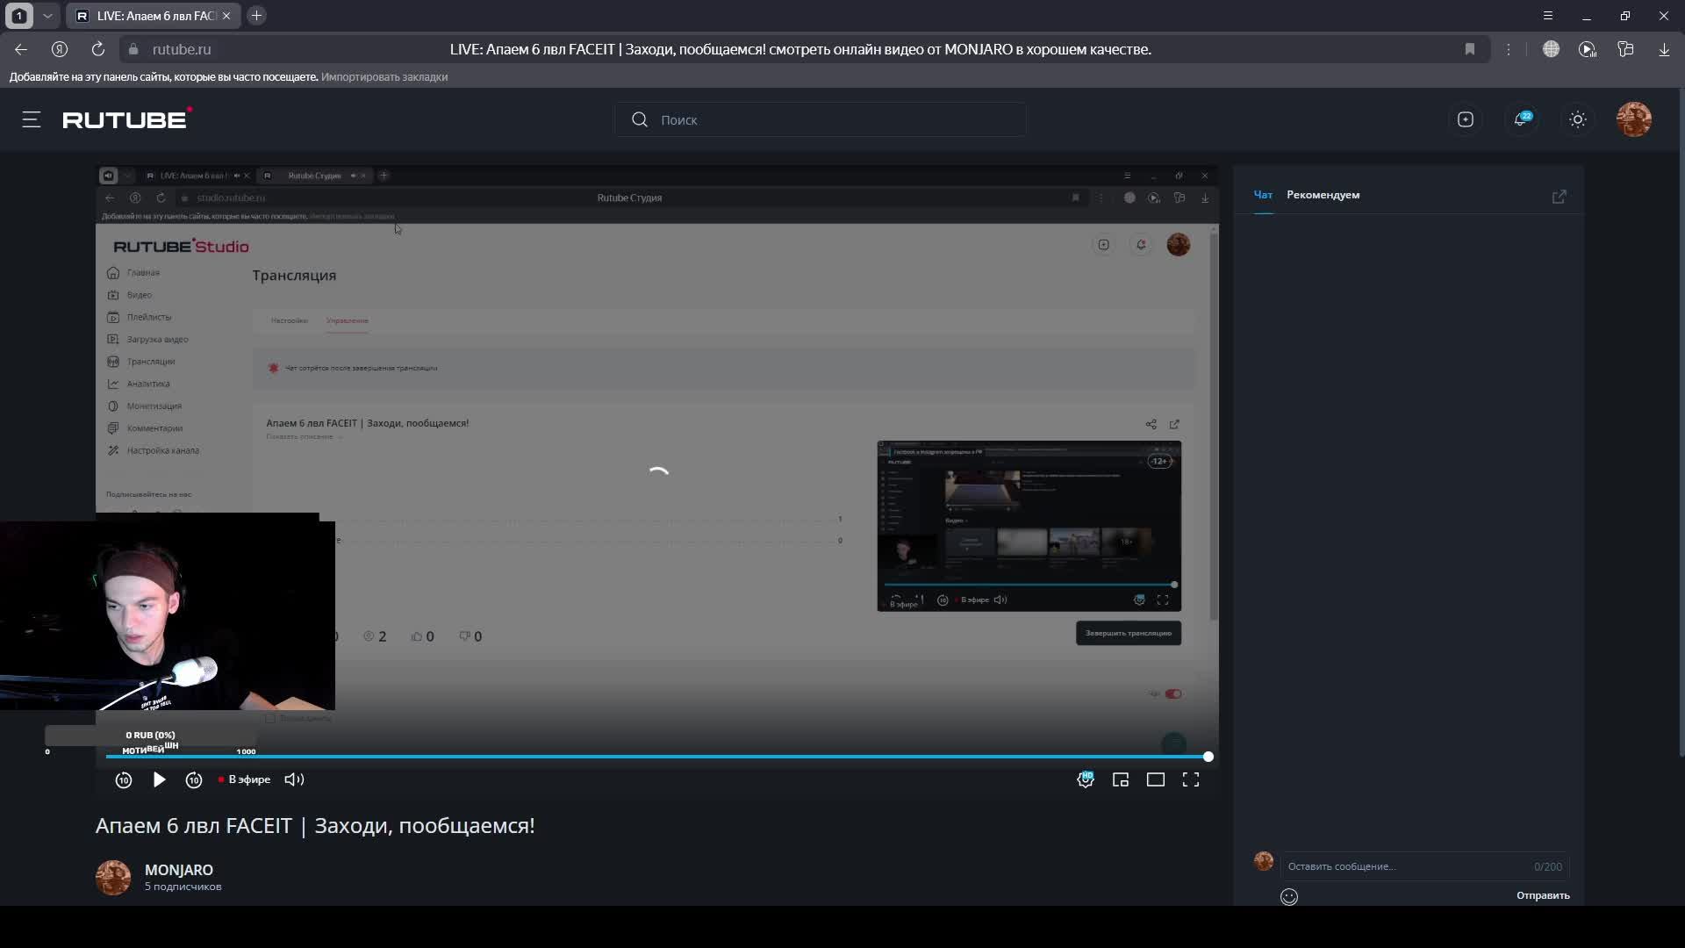Switch to the Рекомендуем tab
1685x948 pixels.
coord(1323,195)
